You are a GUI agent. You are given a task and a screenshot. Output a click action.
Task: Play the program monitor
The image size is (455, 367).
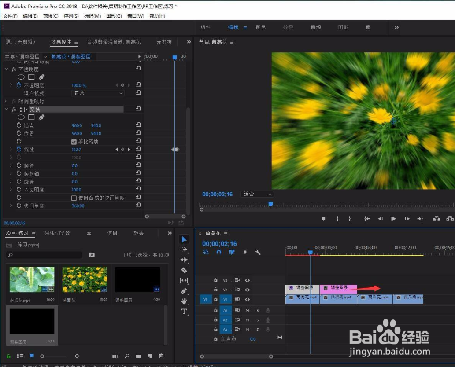(x=393, y=219)
